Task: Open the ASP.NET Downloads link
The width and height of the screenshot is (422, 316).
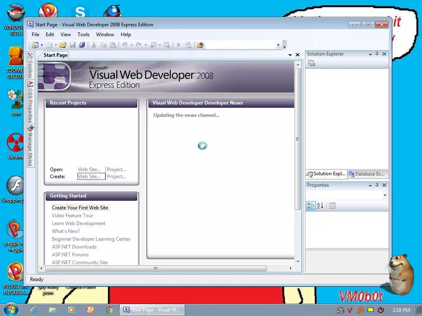Action: click(74, 247)
